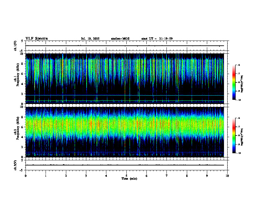Click the "7" tick label on the time axis

pyautogui.click(x=167, y=176)
